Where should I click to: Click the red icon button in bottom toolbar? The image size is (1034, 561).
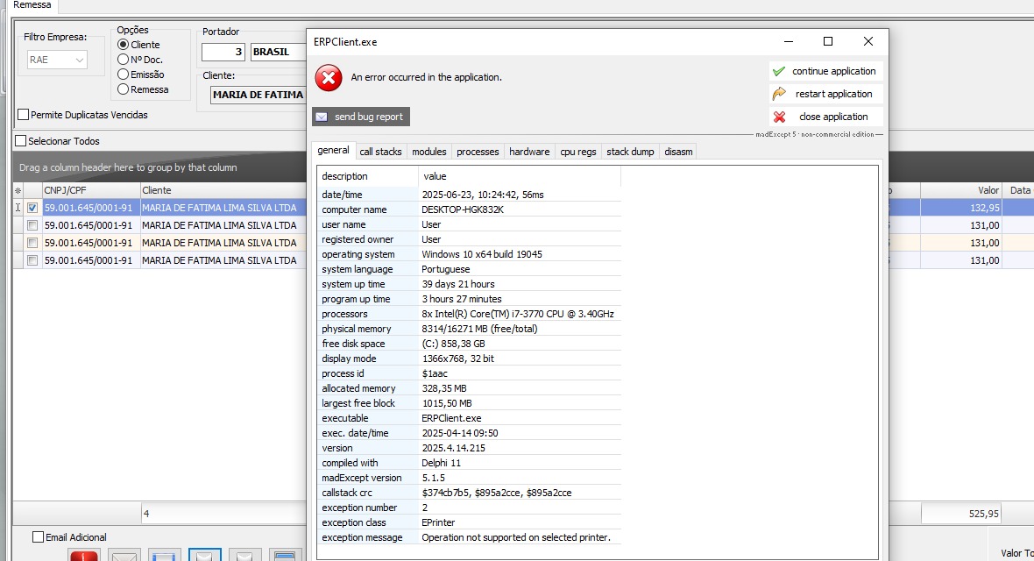[x=84, y=555]
